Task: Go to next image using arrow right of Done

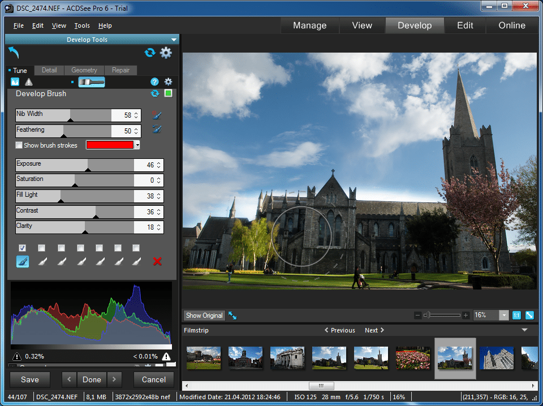Action: (x=114, y=379)
